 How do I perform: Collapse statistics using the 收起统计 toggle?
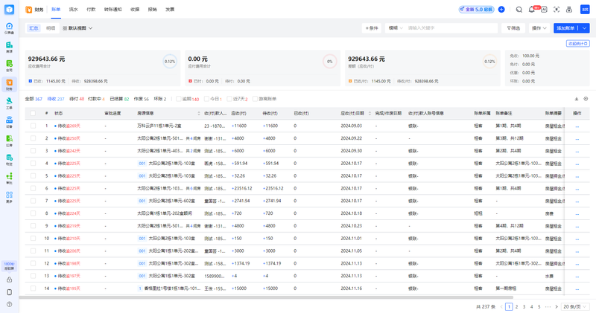[578, 44]
